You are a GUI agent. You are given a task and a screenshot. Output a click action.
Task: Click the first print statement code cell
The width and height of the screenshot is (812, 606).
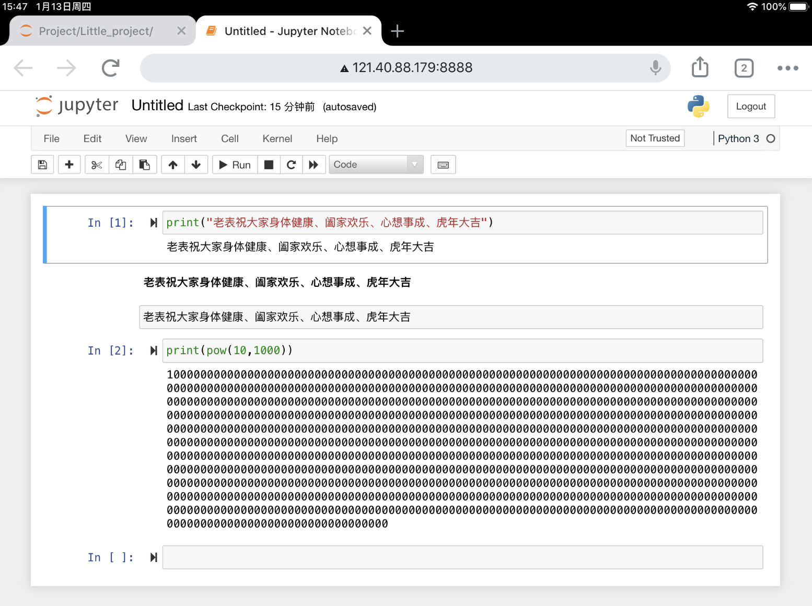coord(462,223)
